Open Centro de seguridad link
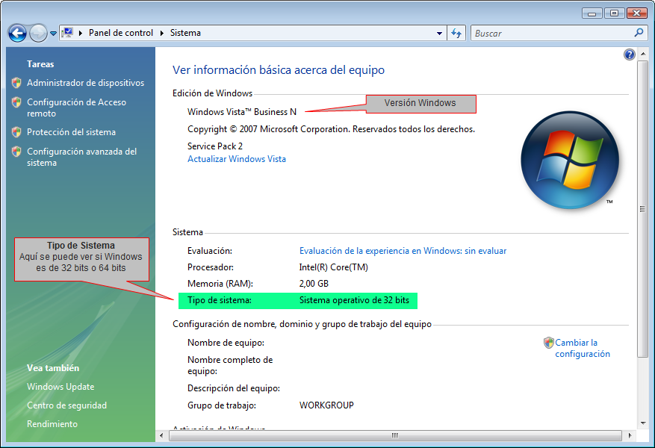 (66, 405)
